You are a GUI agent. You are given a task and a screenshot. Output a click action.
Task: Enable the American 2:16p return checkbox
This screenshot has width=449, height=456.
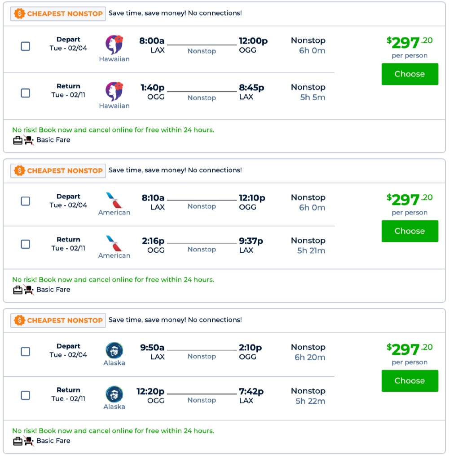[26, 244]
